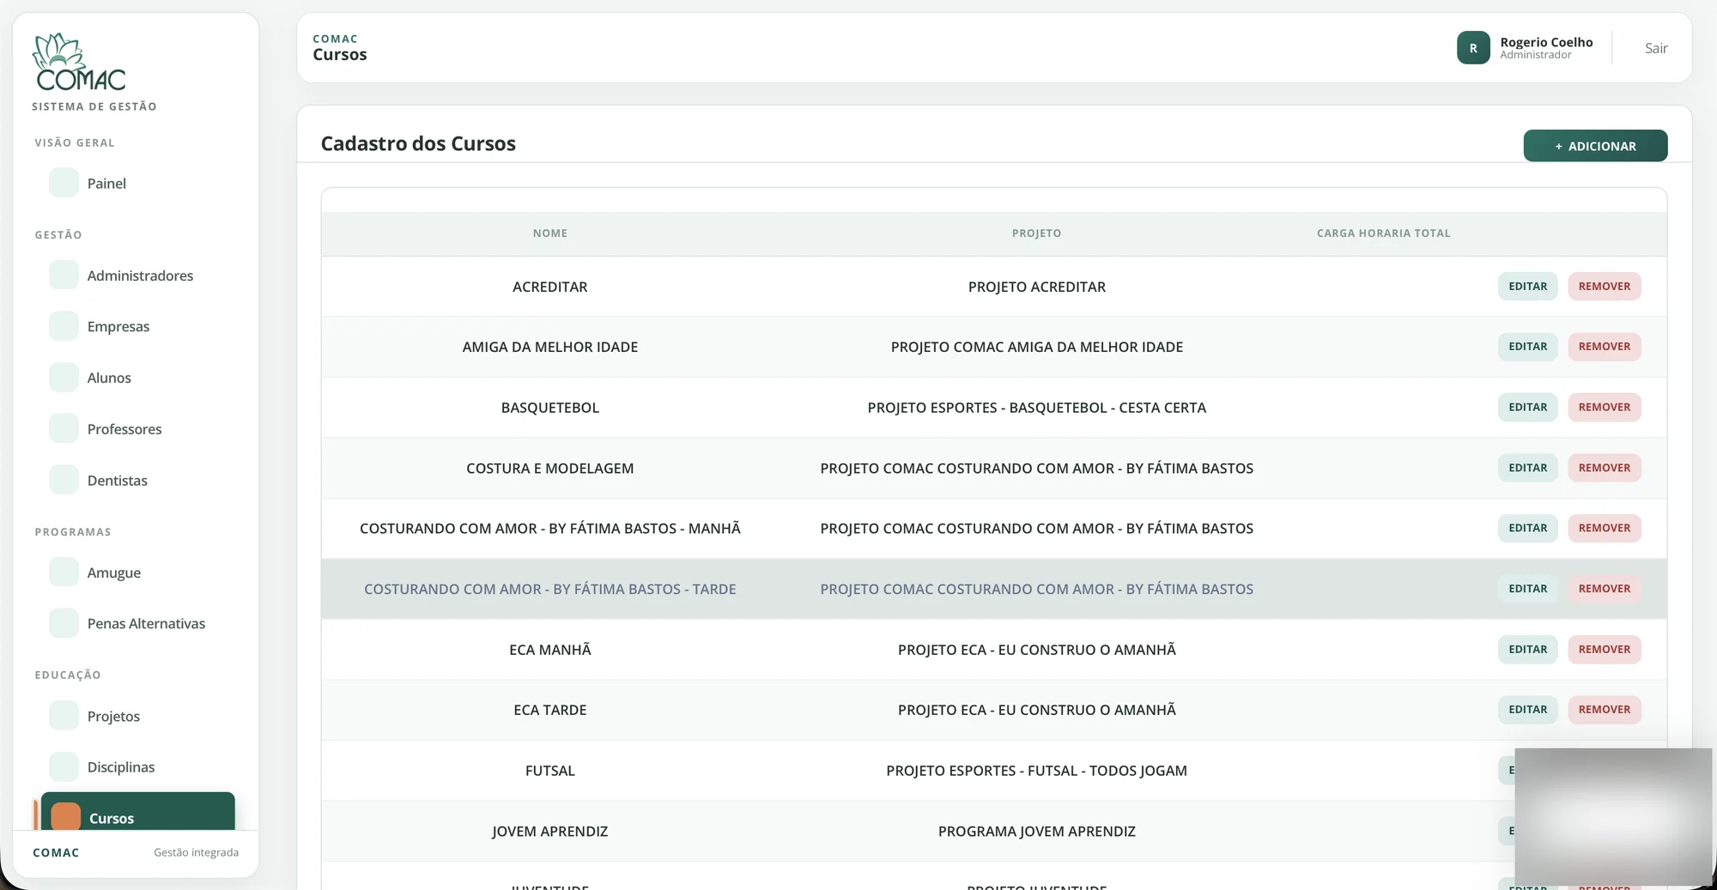Edit the ACREDITAR course
The width and height of the screenshot is (1717, 890).
(x=1527, y=286)
